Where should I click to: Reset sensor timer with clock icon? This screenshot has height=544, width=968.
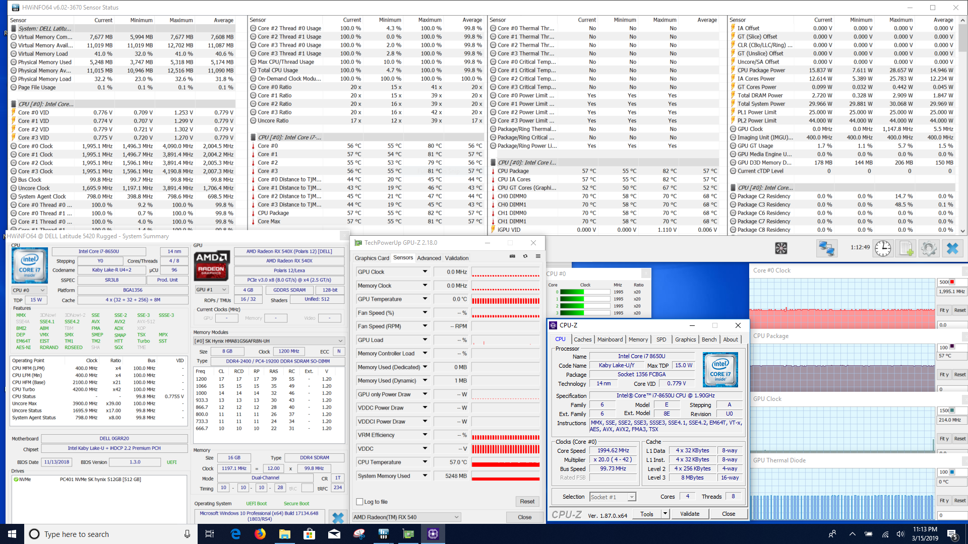pyautogui.click(x=883, y=248)
